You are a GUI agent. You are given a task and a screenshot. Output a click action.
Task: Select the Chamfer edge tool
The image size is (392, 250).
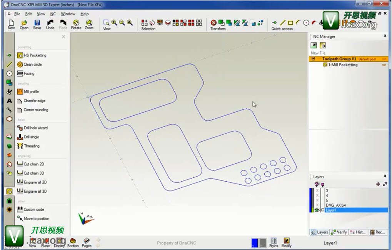point(20,101)
